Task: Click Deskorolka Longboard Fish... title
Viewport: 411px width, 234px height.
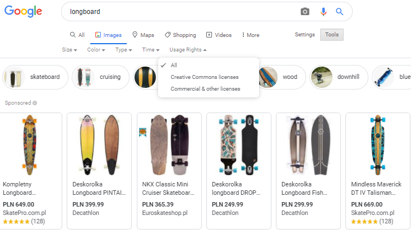Action: click(x=304, y=189)
